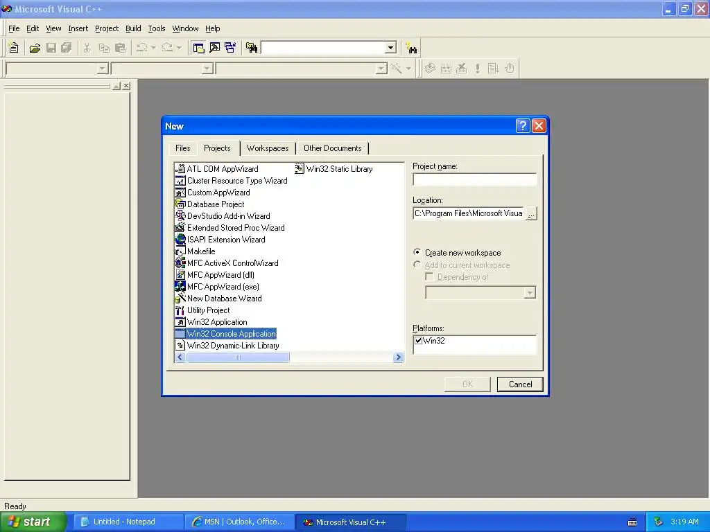Click the Location browse ellipsis button

click(x=531, y=213)
